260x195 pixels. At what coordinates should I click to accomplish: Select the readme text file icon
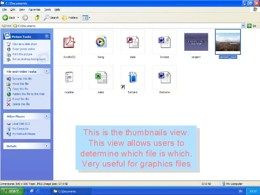(x=69, y=77)
